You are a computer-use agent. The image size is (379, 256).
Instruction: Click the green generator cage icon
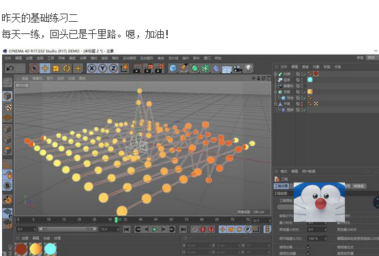195,69
